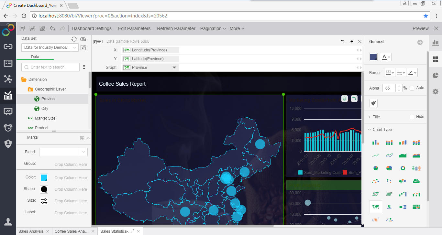Collapse the General panel with arrow button
This screenshot has width=442, height=235.
coord(420,42)
